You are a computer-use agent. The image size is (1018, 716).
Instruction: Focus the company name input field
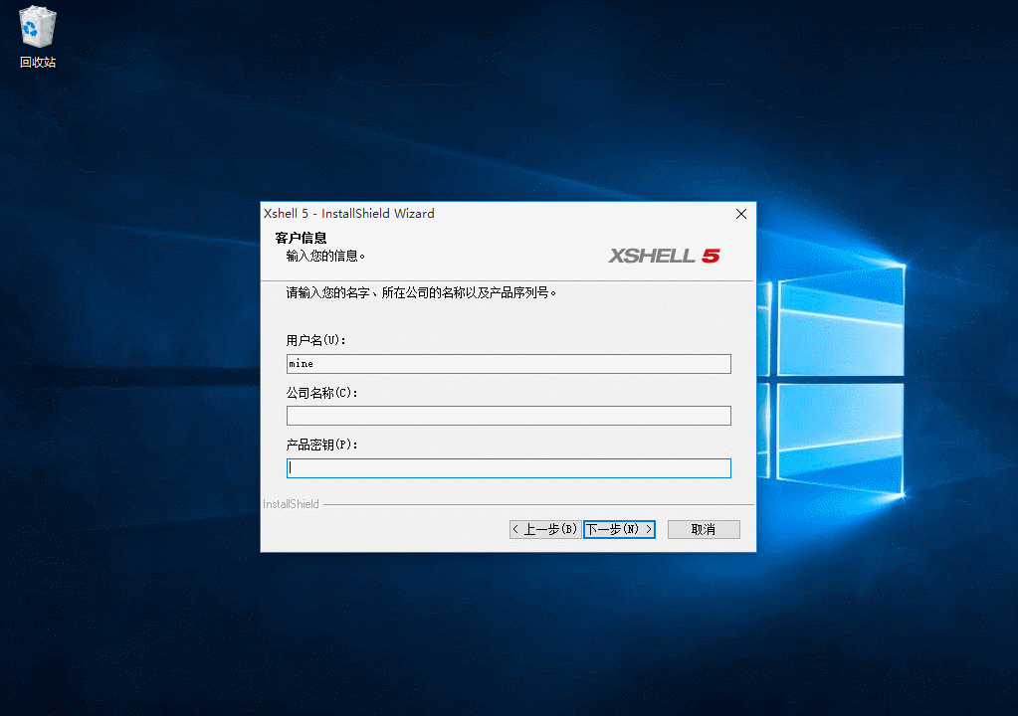[x=509, y=416]
